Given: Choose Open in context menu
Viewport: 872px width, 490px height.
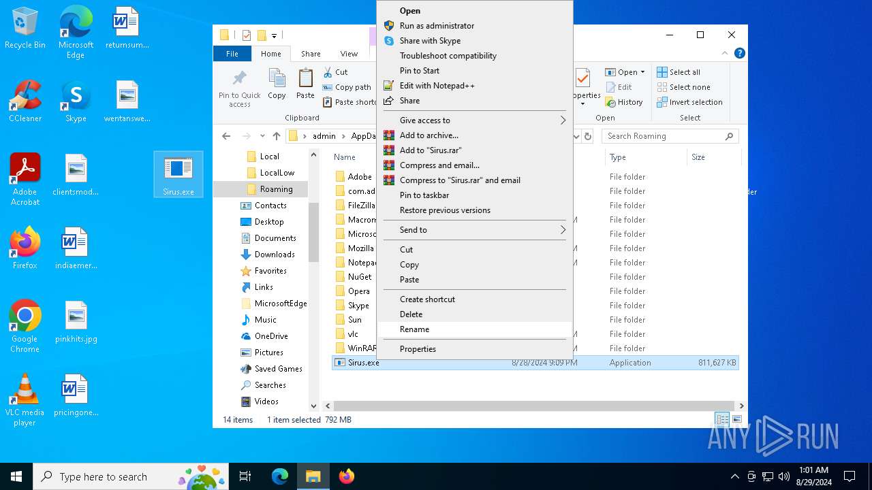Looking at the screenshot, I should pos(475,11).
